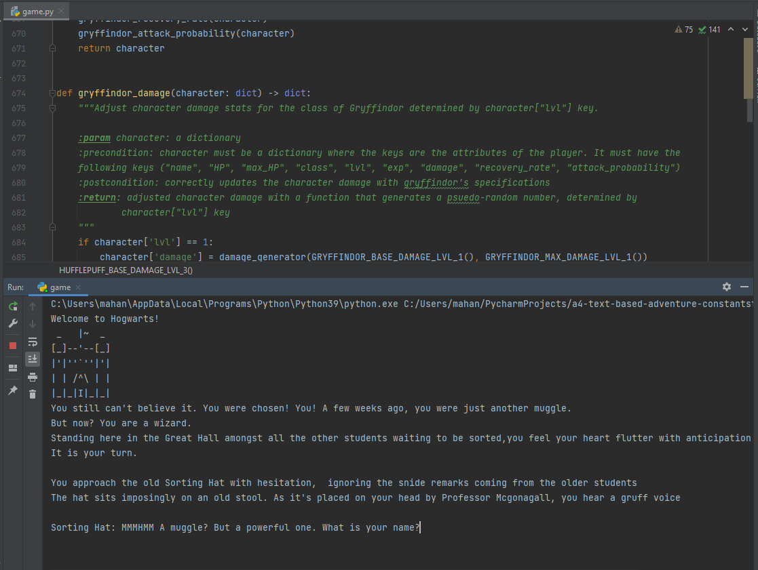Image resolution: width=758 pixels, height=570 pixels.
Task: Toggle soft-wrap in the console
Action: click(x=32, y=342)
